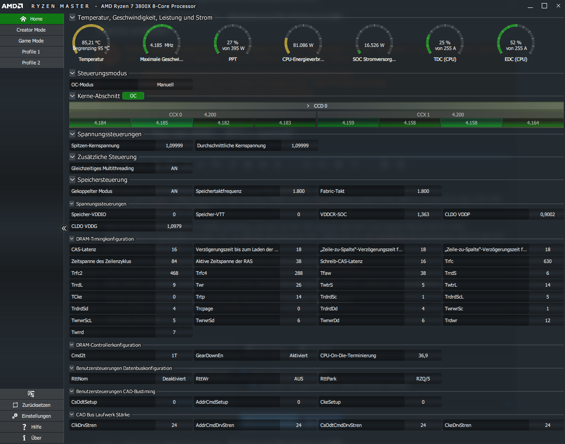This screenshot has width=565, height=444.
Task: Switch to Game Mode profile
Action: click(x=32, y=41)
